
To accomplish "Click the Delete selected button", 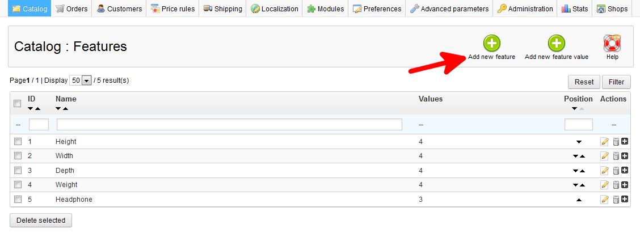I will 41,220.
